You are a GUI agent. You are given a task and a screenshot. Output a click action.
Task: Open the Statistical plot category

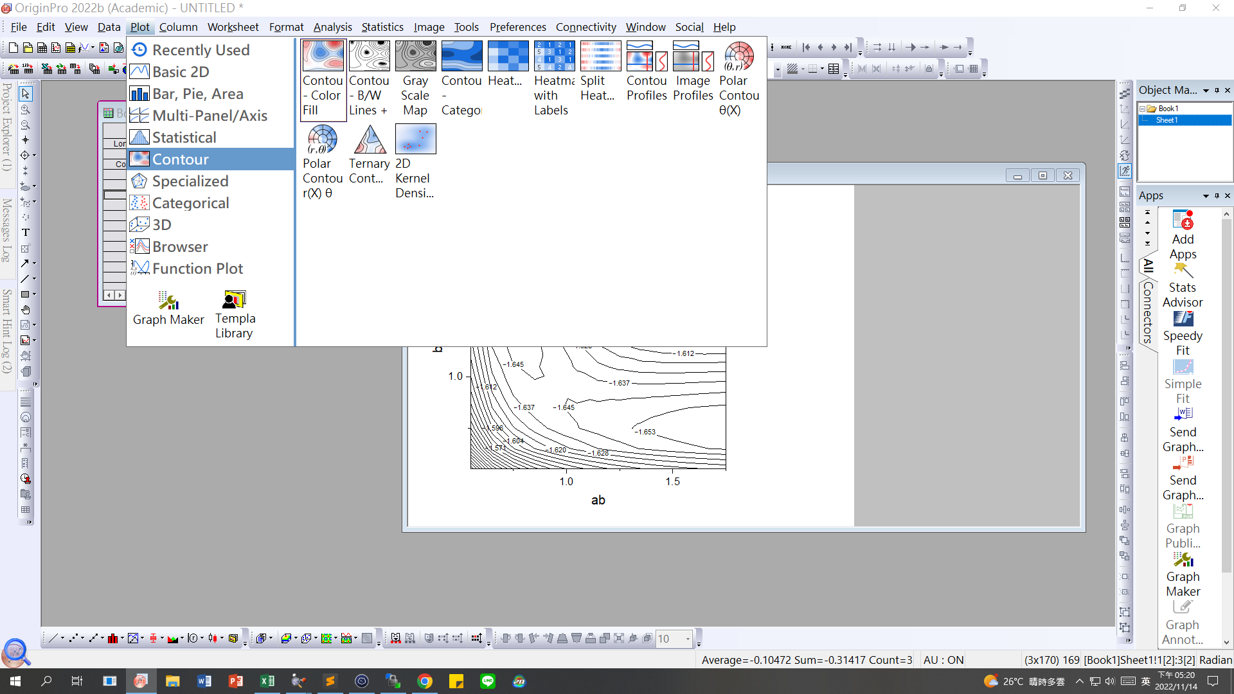click(211, 138)
